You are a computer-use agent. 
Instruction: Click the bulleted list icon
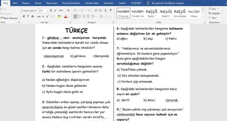click(x=75, y=10)
